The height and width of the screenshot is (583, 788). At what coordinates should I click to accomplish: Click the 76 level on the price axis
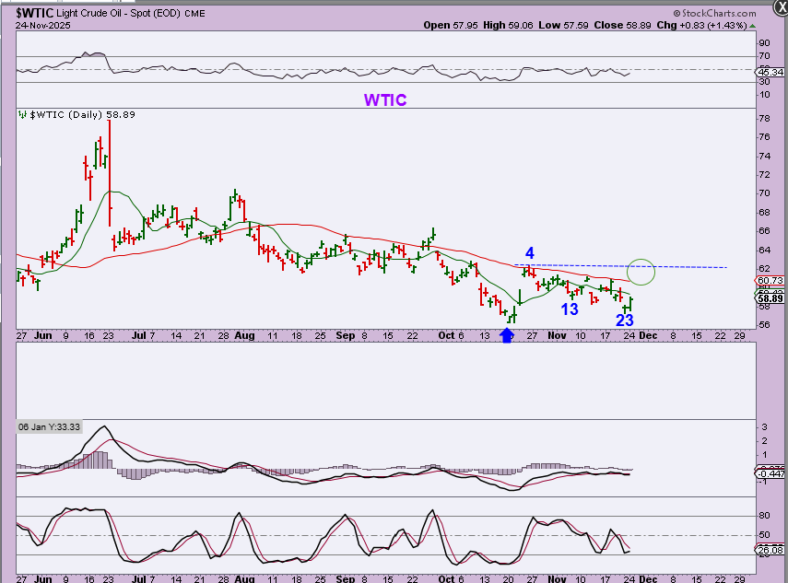click(764, 137)
